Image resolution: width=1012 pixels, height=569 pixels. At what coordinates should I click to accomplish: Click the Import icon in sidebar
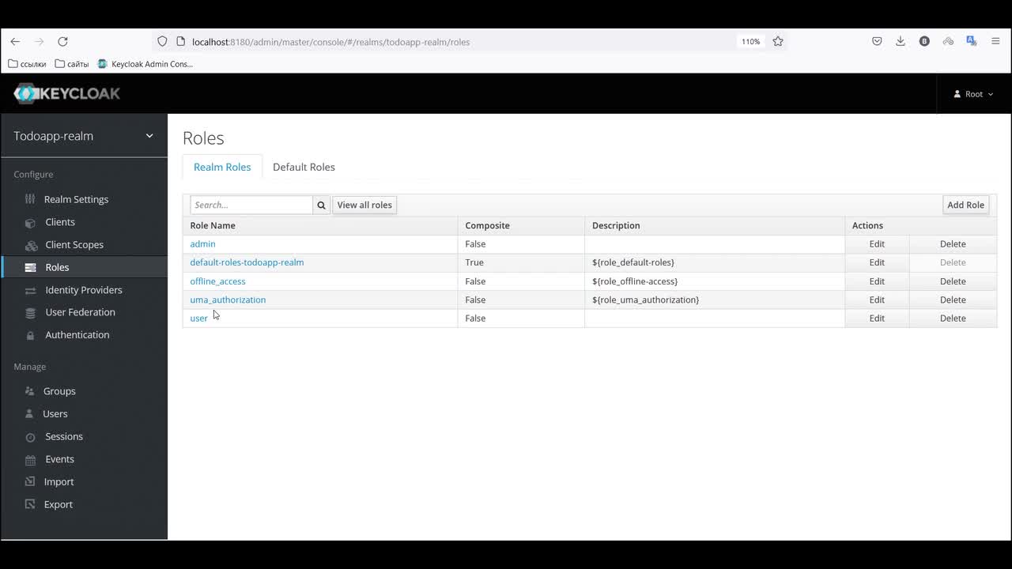click(30, 482)
